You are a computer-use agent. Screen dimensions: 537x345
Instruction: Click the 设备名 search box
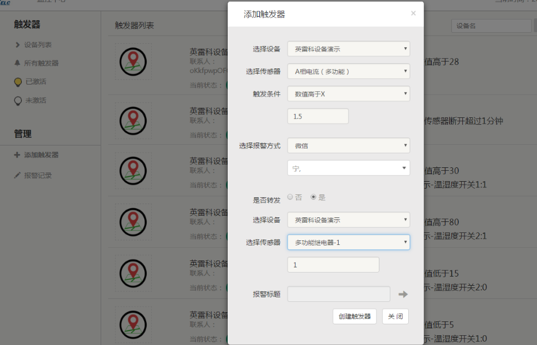pos(490,26)
